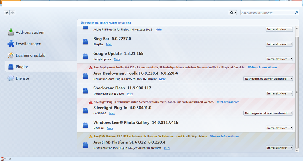The width and height of the screenshot is (303, 161).
Task: Open Mehr link for Shockwave Flash
Action: pyautogui.click(x=130, y=93)
